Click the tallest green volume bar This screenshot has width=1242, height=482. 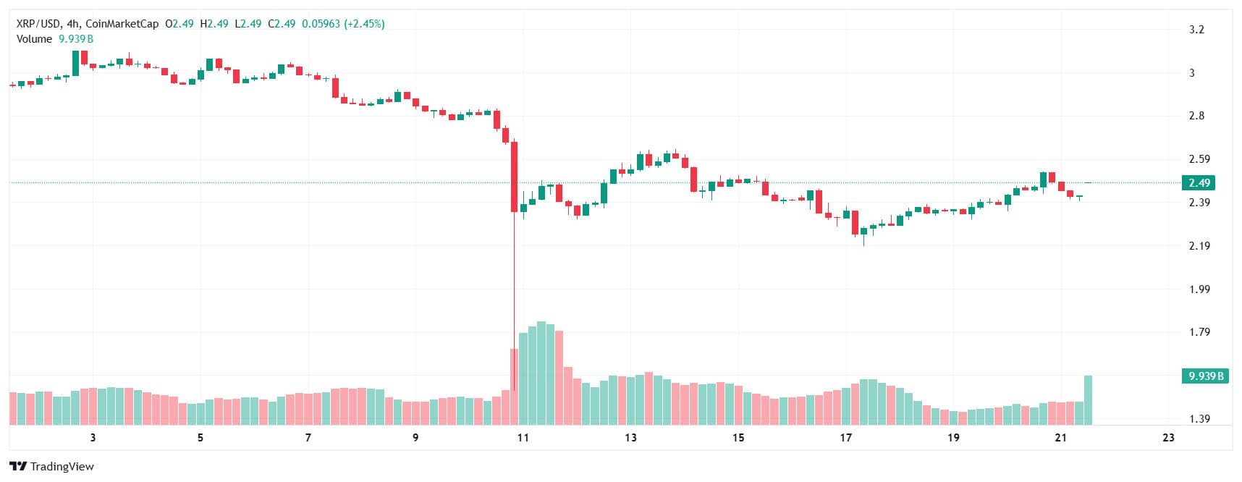[541, 373]
